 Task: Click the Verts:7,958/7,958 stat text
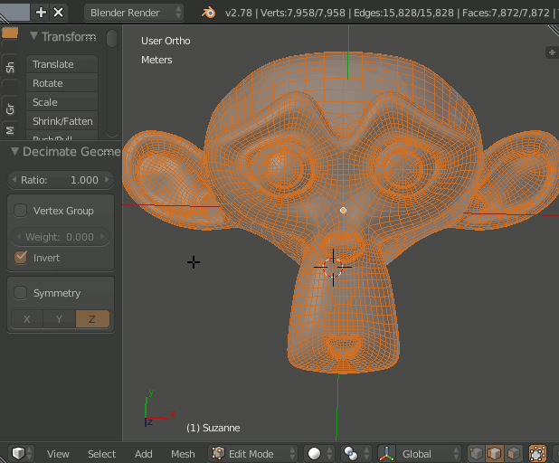coord(303,13)
